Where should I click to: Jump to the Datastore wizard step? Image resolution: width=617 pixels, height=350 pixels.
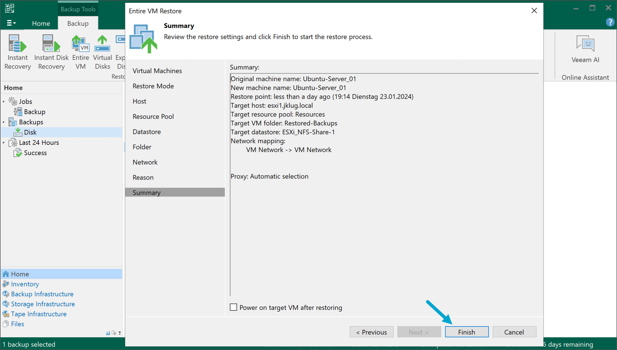pos(147,132)
